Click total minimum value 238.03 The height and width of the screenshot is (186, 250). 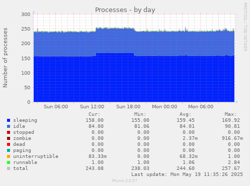point(140,168)
